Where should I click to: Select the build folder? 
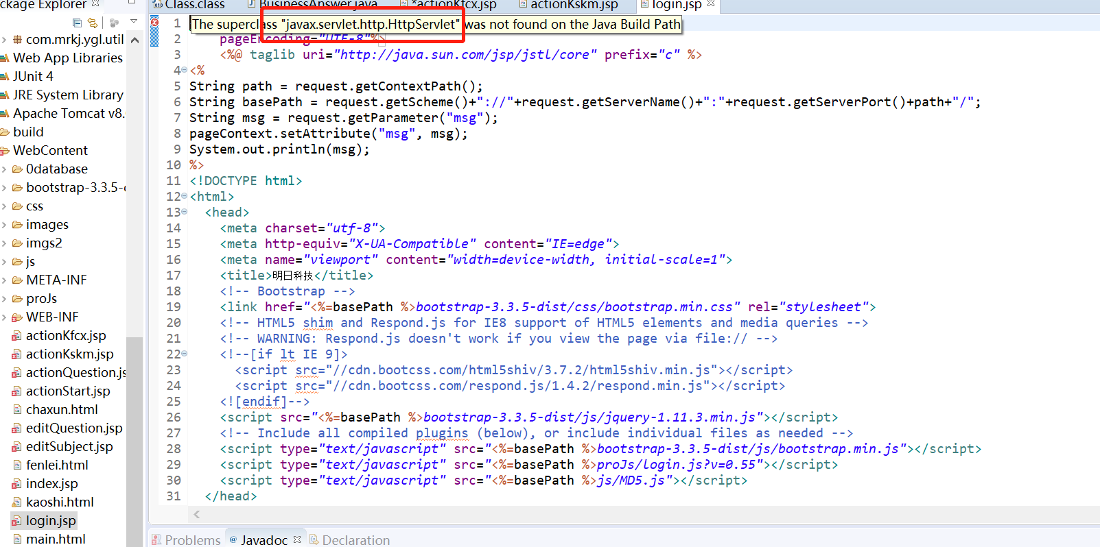click(x=28, y=132)
